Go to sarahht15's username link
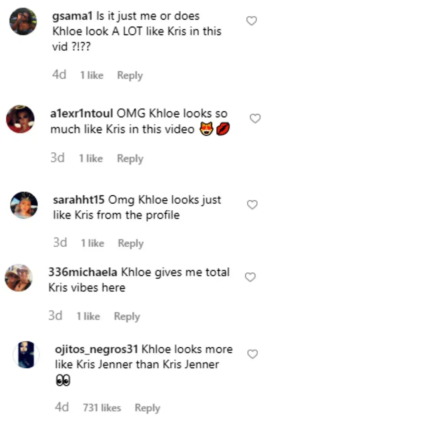Screen dimensions: 422x422 coord(79,200)
